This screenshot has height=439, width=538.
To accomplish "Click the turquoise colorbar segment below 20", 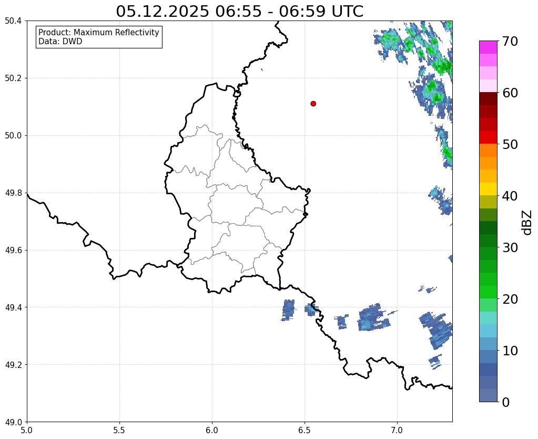I will 488,318.
